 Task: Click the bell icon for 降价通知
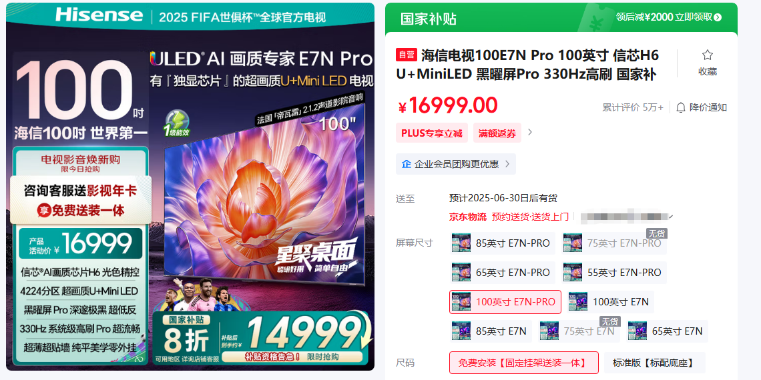click(x=681, y=107)
